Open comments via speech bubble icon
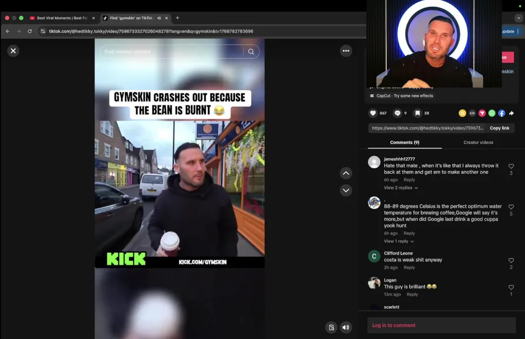This screenshot has height=339, width=525. (x=397, y=113)
